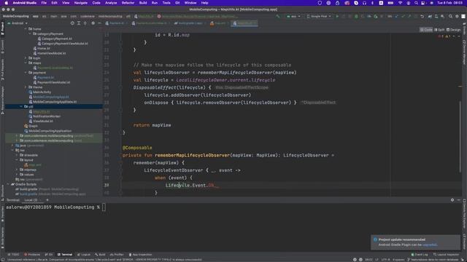Open the Logcat tool window tab

click(x=84, y=255)
